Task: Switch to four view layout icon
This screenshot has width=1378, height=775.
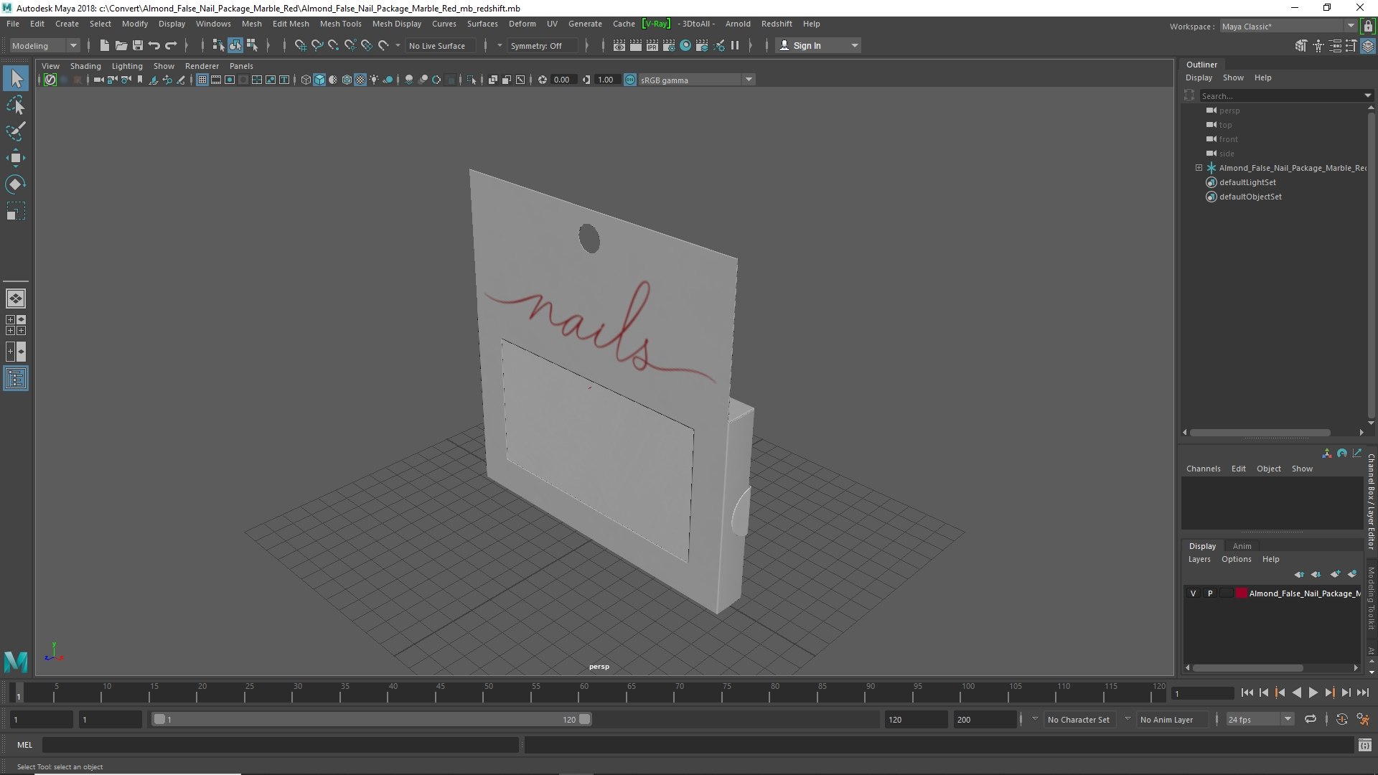Action: [16, 325]
